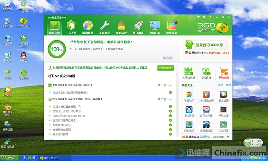Launch 宽带测速器 tool
Screen dimensions: 268x161
206,126
